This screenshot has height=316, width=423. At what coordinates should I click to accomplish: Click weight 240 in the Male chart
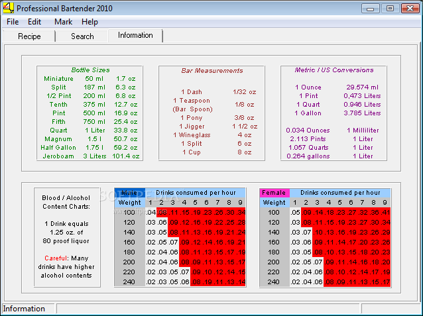[129, 282]
